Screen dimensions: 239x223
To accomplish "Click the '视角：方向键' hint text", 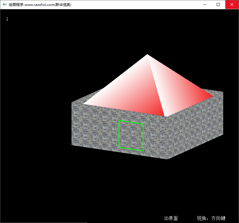I will (211, 218).
